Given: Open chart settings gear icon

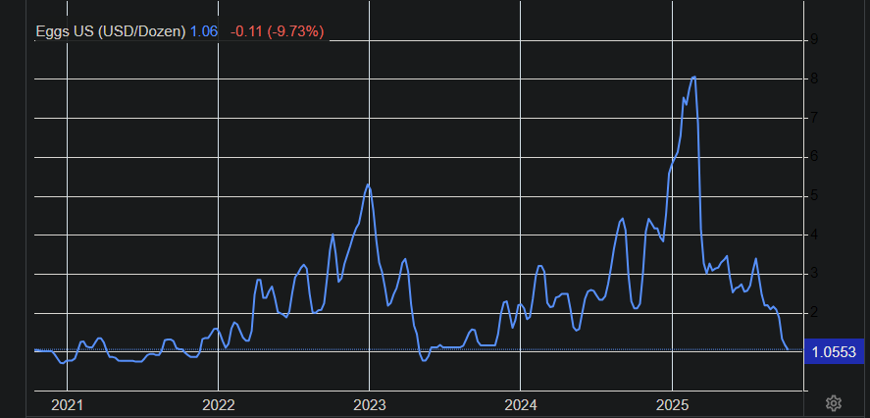Looking at the screenshot, I should [x=834, y=403].
